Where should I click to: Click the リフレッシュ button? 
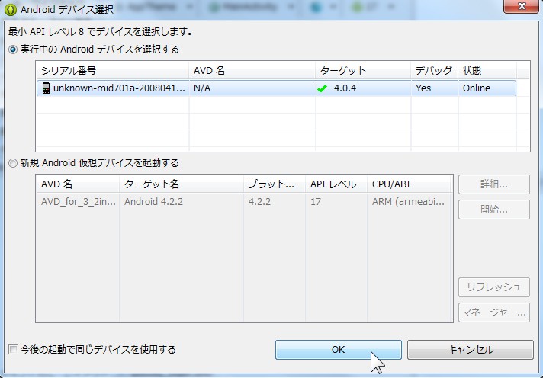pos(494,287)
